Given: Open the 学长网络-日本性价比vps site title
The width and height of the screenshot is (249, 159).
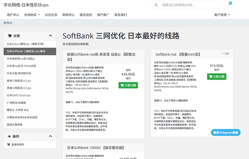Looking at the screenshot, I should 26,5.
